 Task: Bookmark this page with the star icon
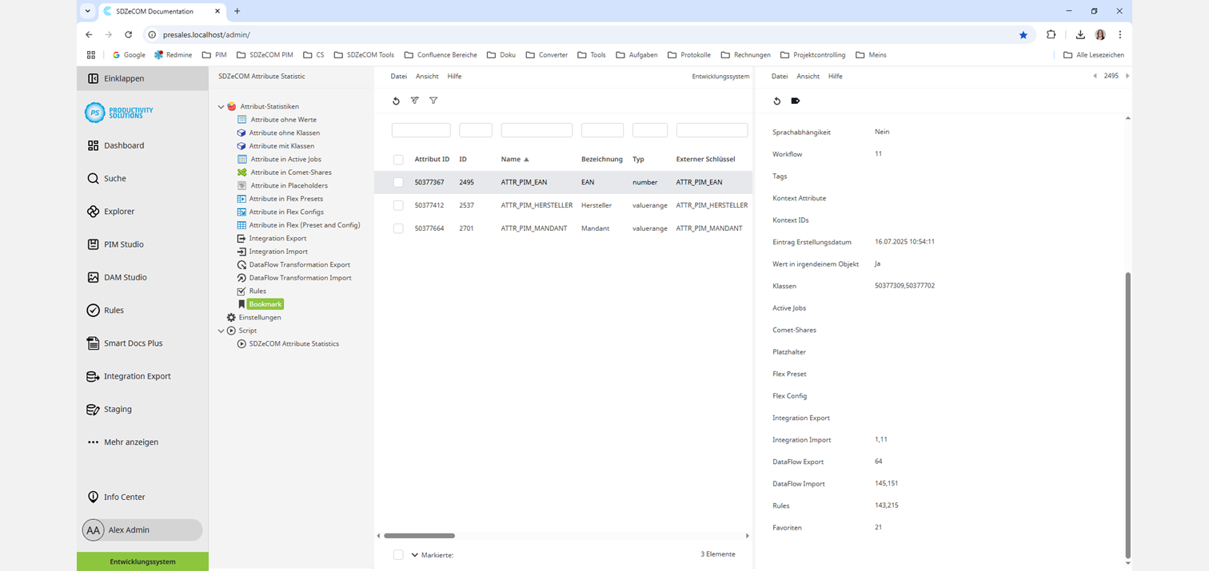click(x=1023, y=35)
